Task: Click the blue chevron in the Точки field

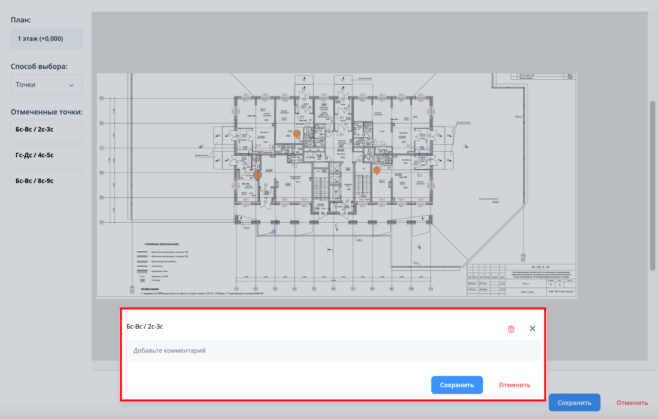Action: 71,85
